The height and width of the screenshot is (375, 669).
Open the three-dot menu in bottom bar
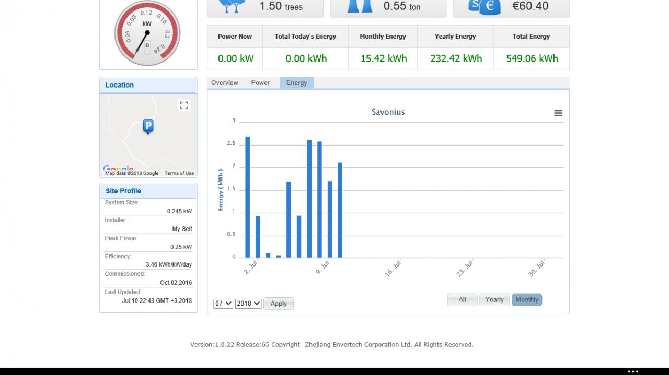(633, 371)
